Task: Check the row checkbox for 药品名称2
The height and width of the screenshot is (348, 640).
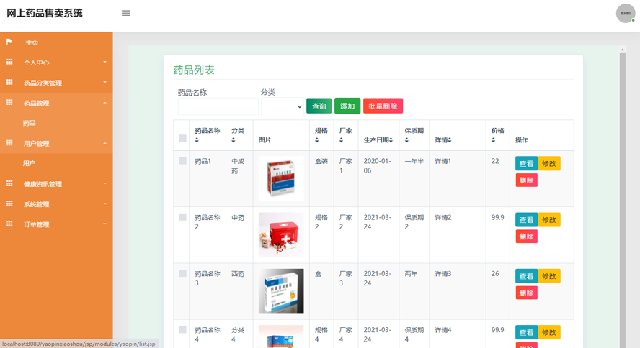Action: [x=183, y=217]
